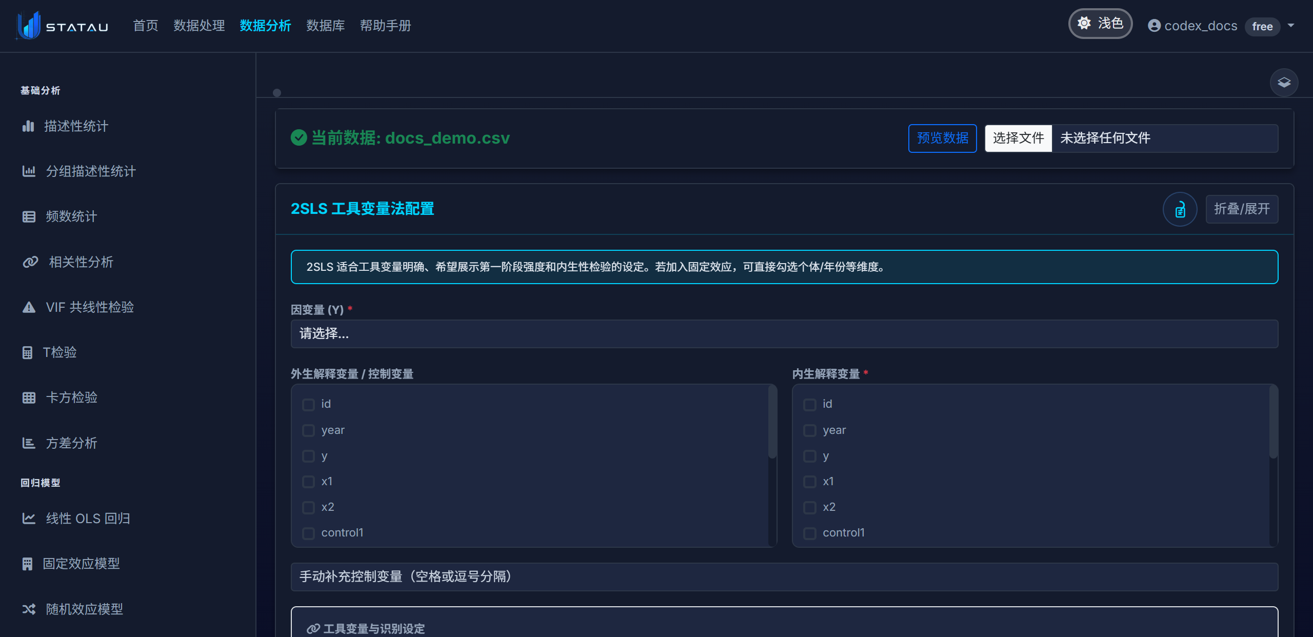Check id in 内生解释变量 list
The image size is (1313, 637).
click(809, 405)
